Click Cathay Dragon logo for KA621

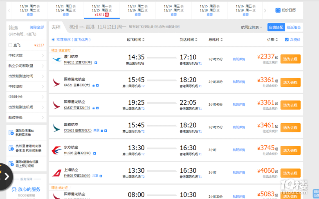56,82
